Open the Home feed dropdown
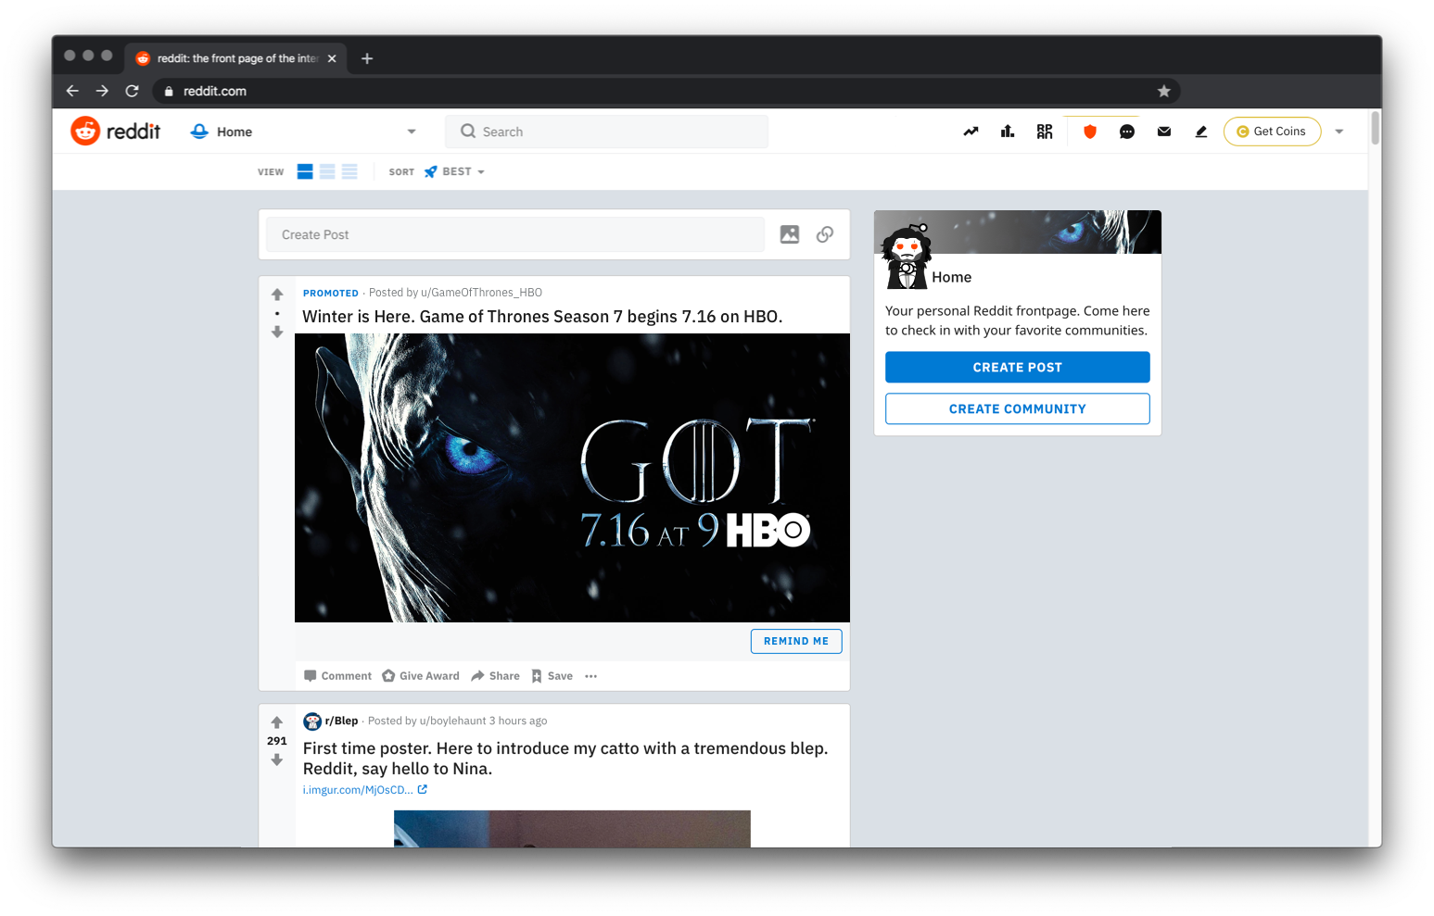Image resolution: width=1434 pixels, height=916 pixels. [303, 132]
